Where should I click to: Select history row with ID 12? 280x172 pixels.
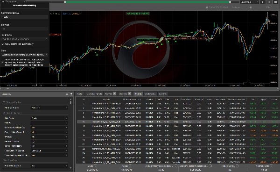[178, 126]
